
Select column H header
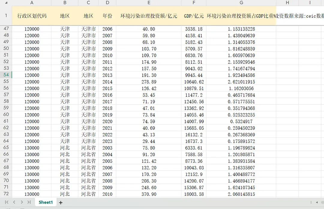coord(287,3)
